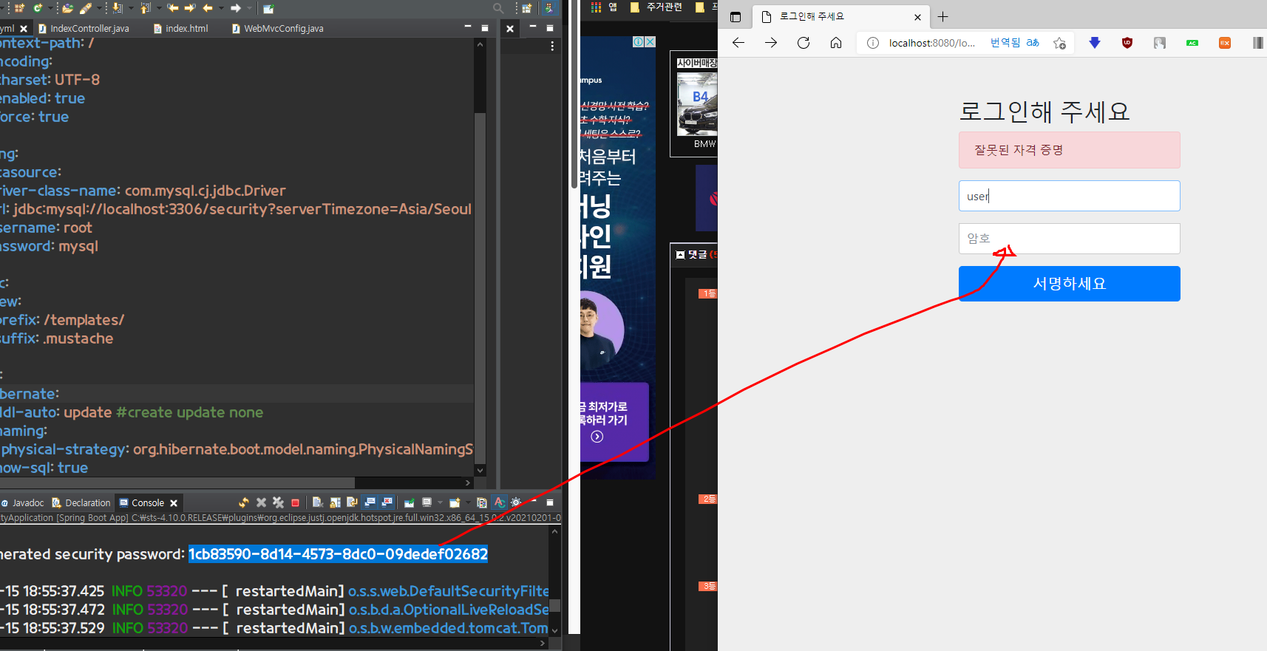This screenshot has width=1267, height=651.
Task: Reload the localhost login page
Action: click(804, 43)
